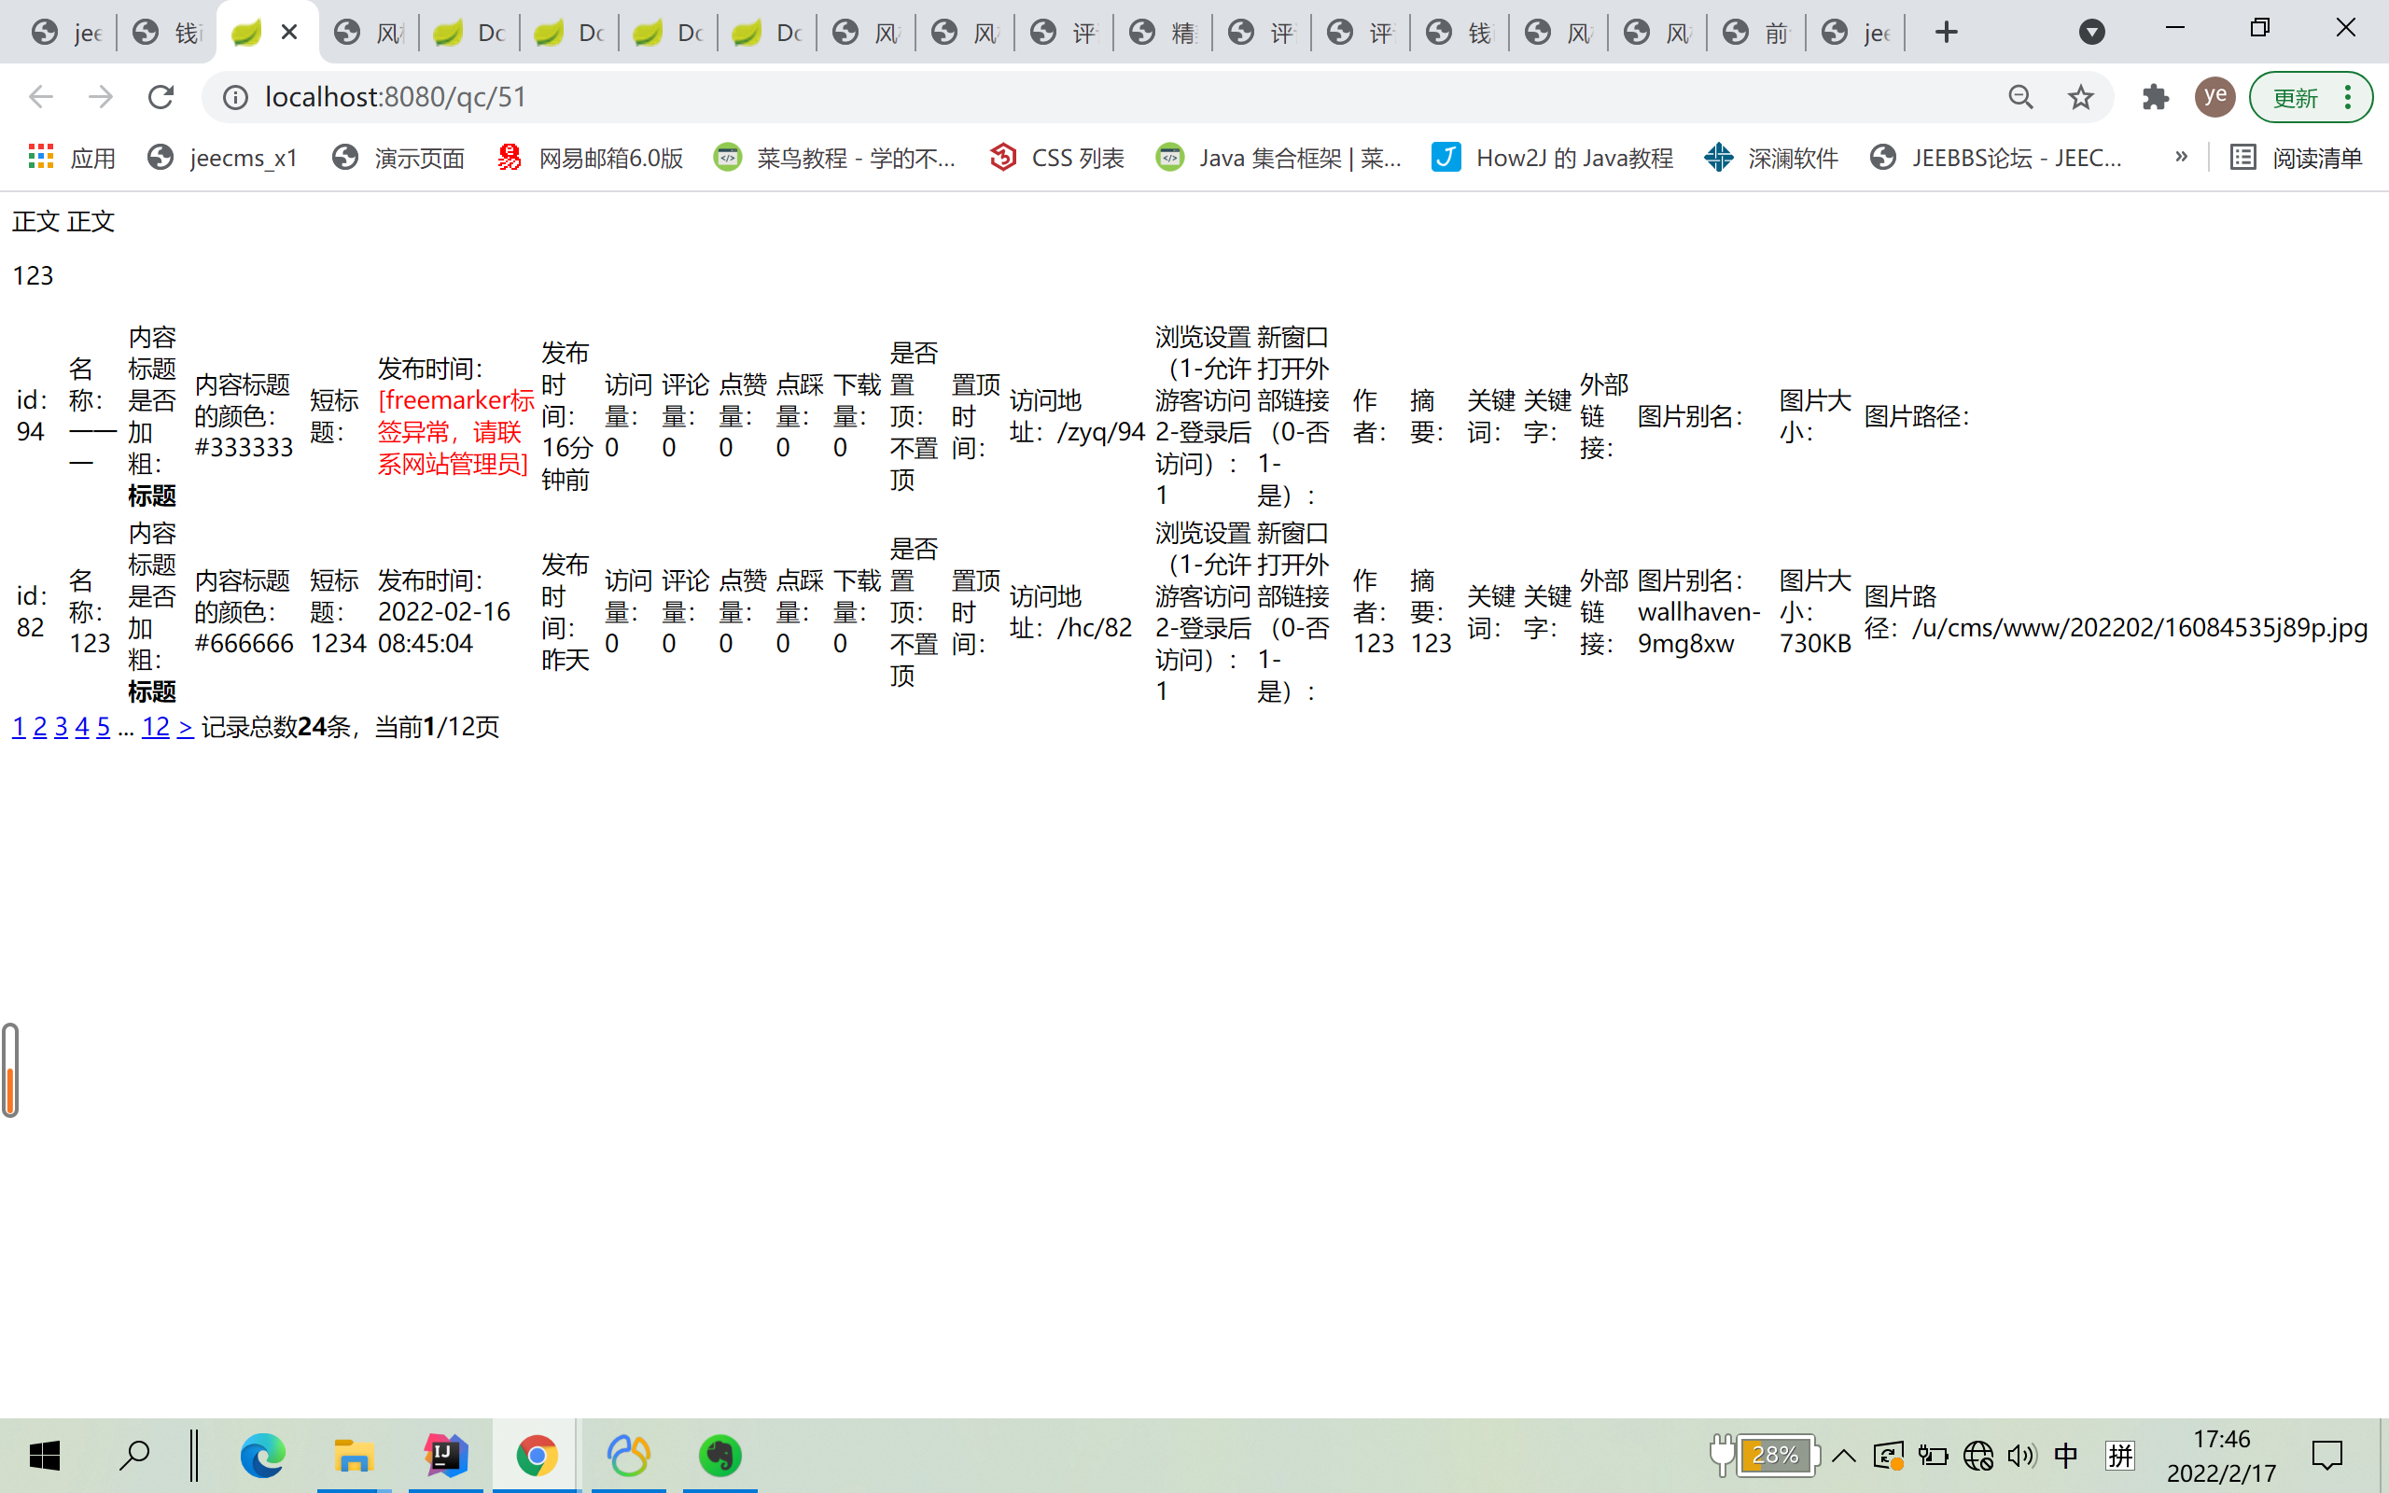Open Evernote from the taskbar
This screenshot has height=1493, width=2389.
pos(719,1455)
